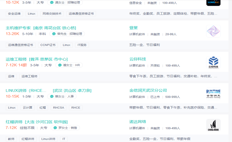Select the 安全运维 tag
232x142 pixels.
(x=14, y=14)
